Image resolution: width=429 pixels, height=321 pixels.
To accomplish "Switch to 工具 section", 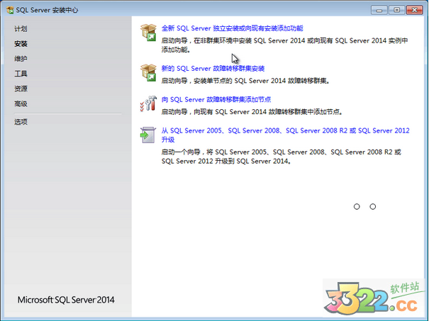I will coord(21,74).
